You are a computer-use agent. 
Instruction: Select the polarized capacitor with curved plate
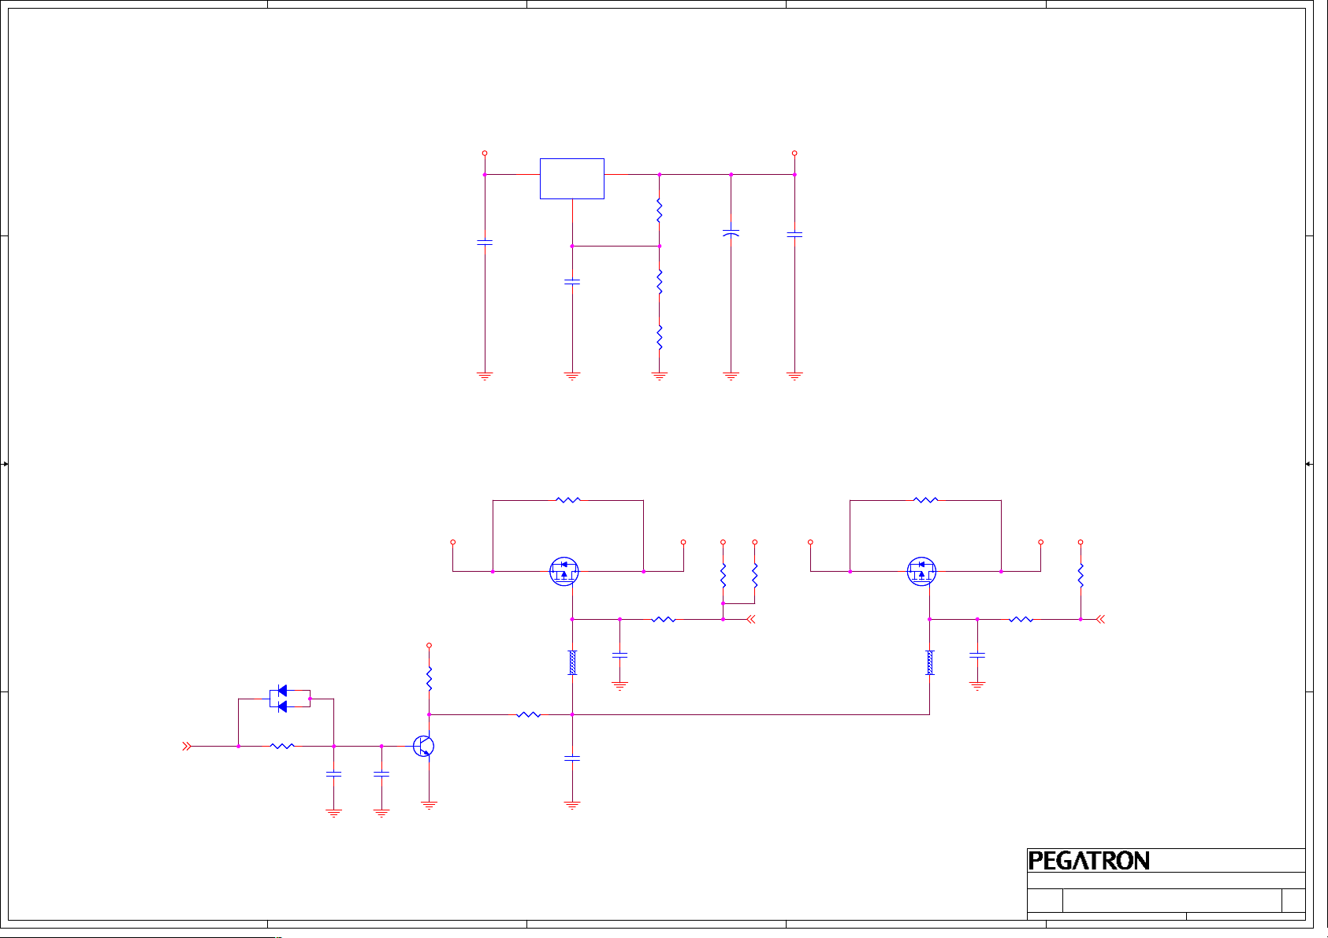coord(731,233)
